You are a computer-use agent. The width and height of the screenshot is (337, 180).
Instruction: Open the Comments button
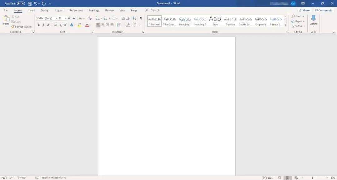click(324, 10)
